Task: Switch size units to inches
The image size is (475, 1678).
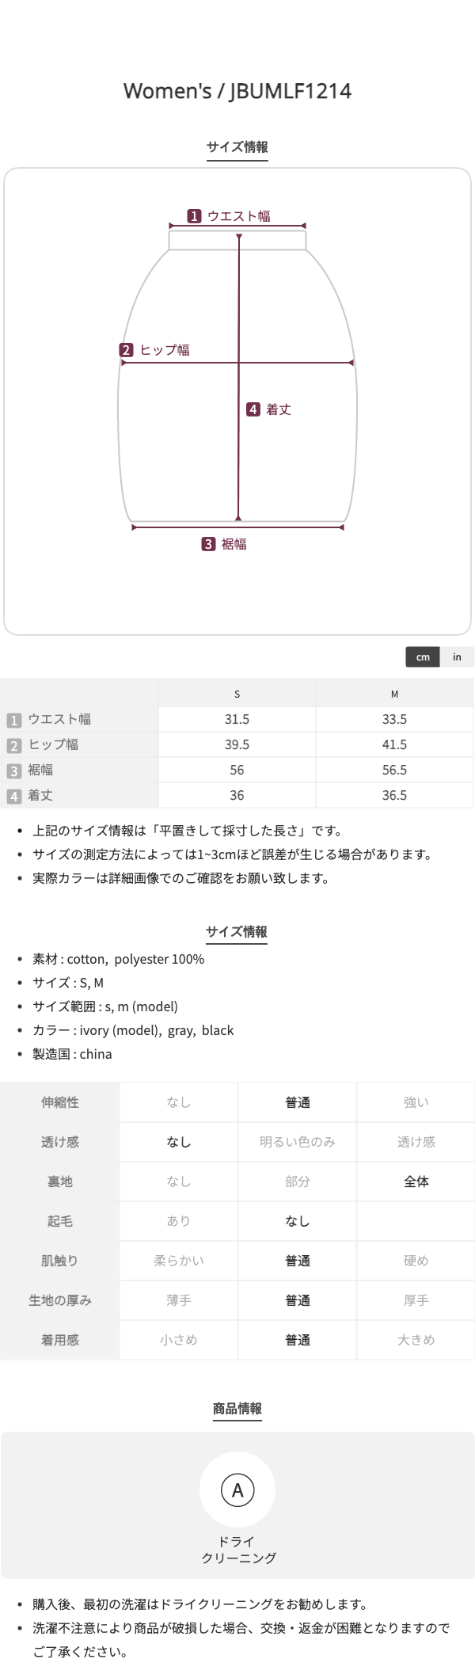Action: pyautogui.click(x=457, y=657)
